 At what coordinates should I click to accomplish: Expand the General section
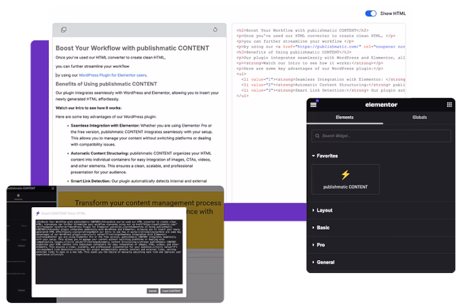323,262
